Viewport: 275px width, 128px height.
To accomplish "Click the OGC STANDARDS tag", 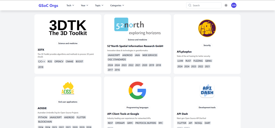I will (x=117, y=60).
